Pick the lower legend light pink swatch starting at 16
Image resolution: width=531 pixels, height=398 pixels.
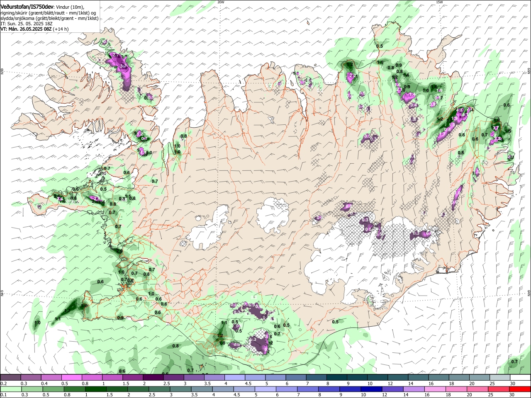click(435, 389)
